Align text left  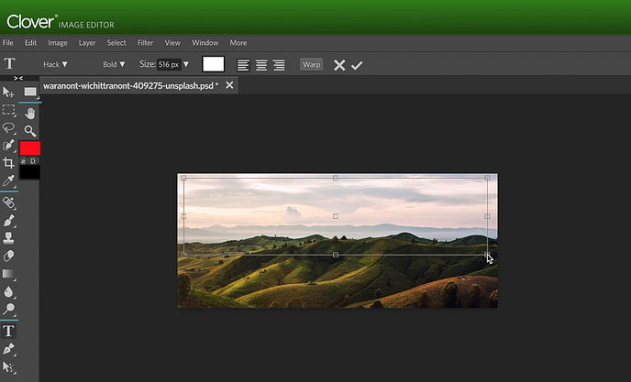tap(243, 65)
